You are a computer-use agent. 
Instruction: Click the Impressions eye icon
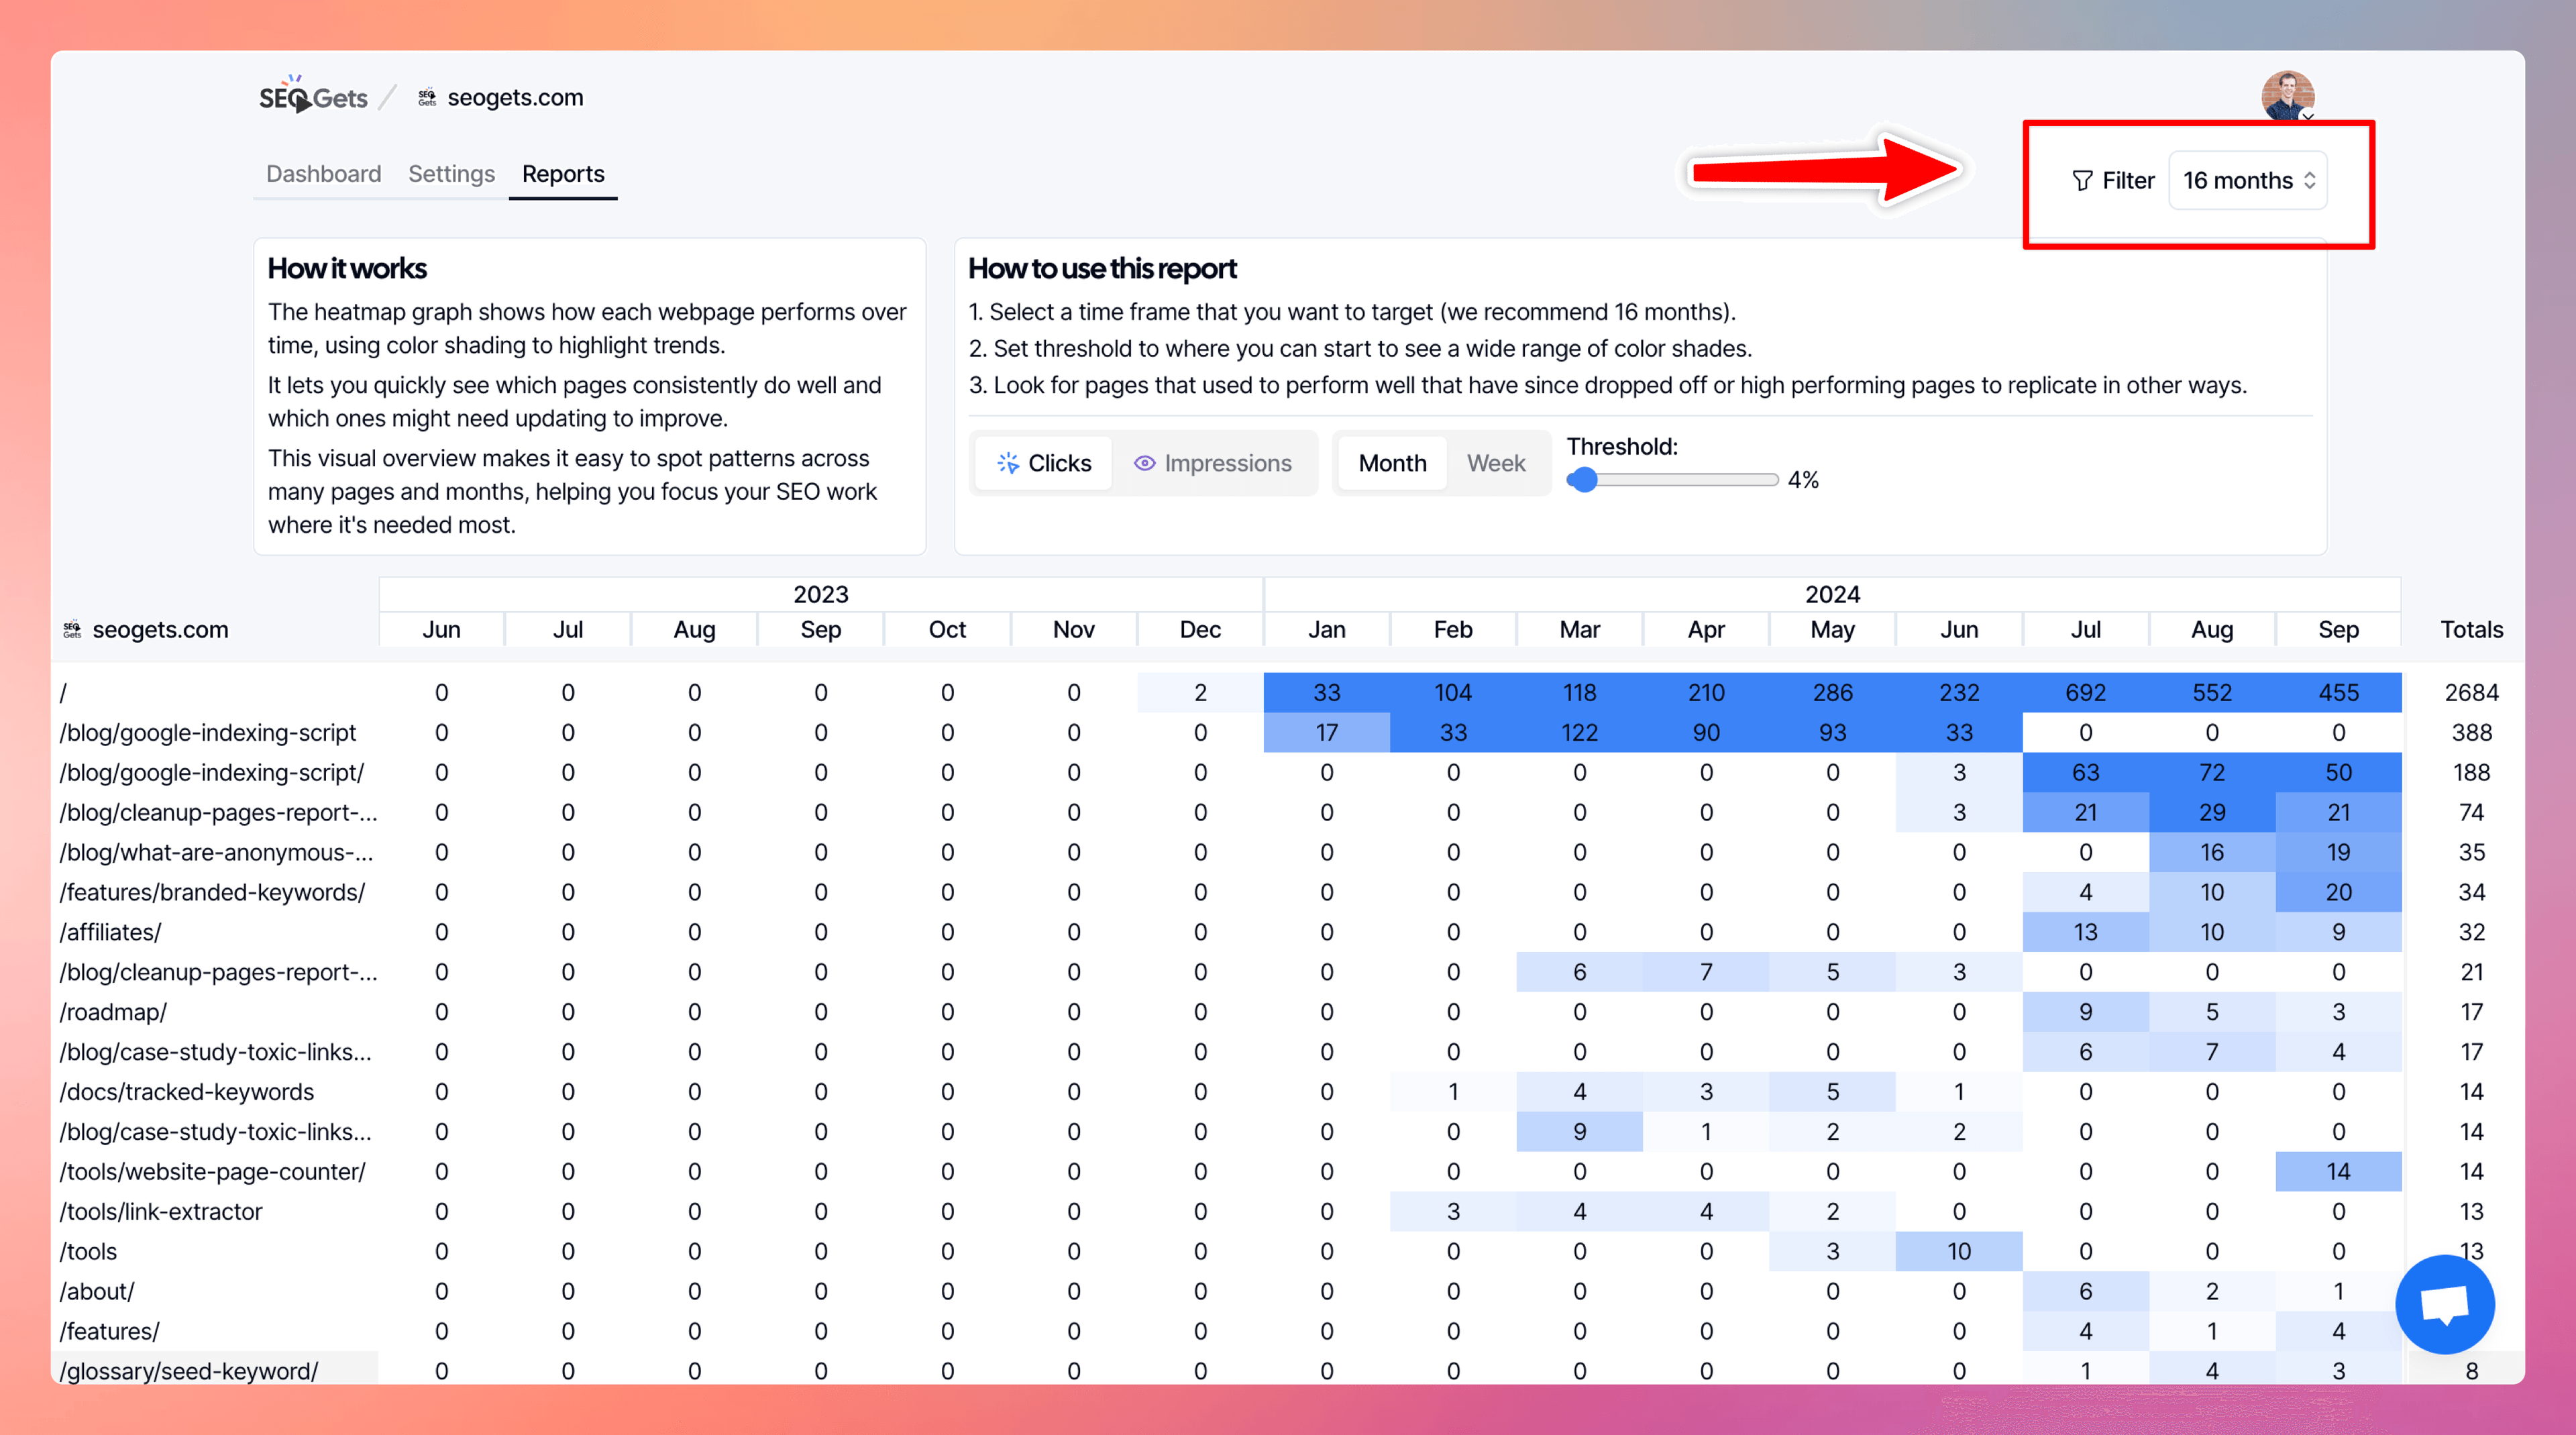click(x=1144, y=463)
